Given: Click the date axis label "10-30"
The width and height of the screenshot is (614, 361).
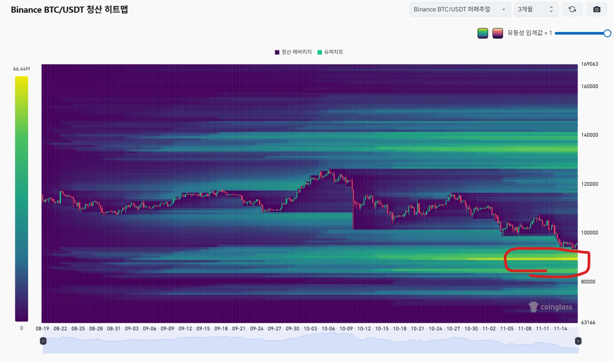Looking at the screenshot, I should [471, 329].
